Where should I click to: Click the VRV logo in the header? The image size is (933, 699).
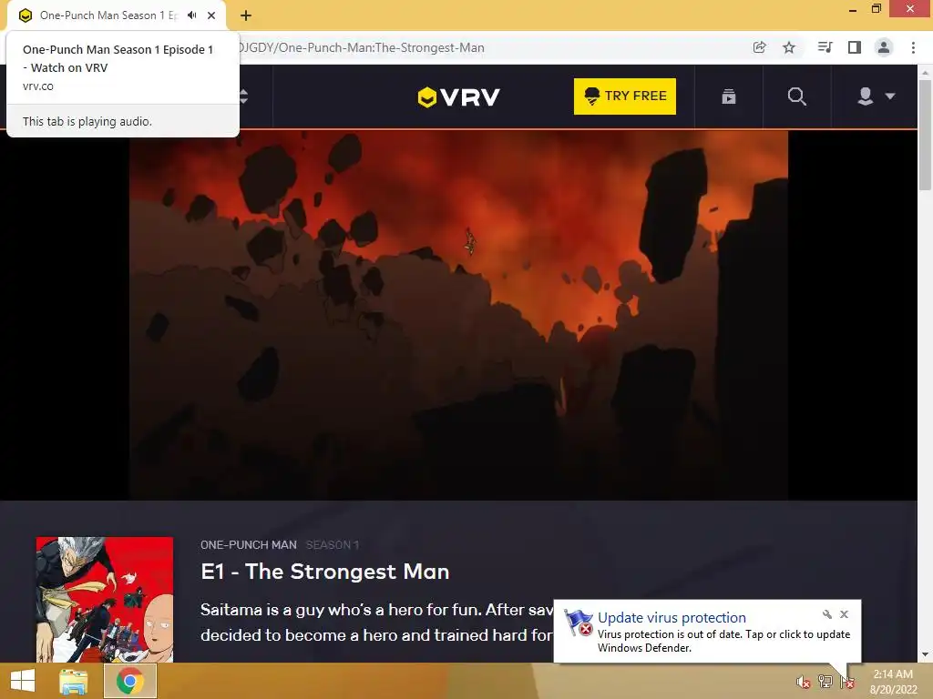pyautogui.click(x=459, y=96)
